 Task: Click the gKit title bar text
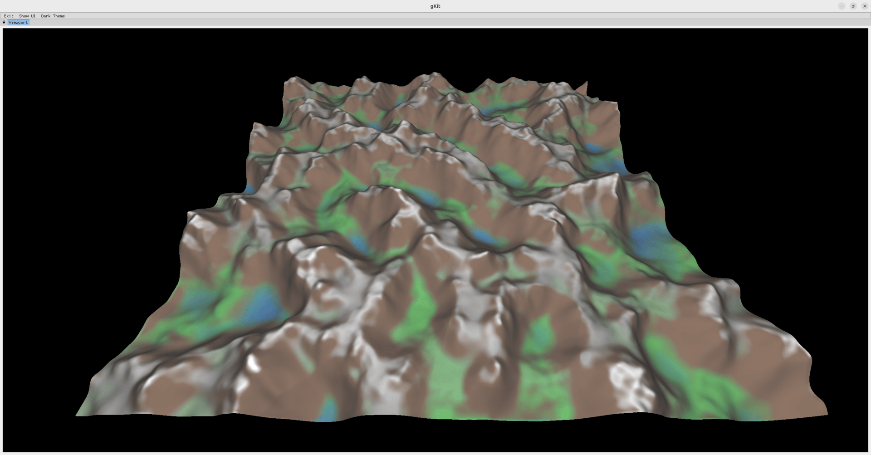[x=435, y=6]
